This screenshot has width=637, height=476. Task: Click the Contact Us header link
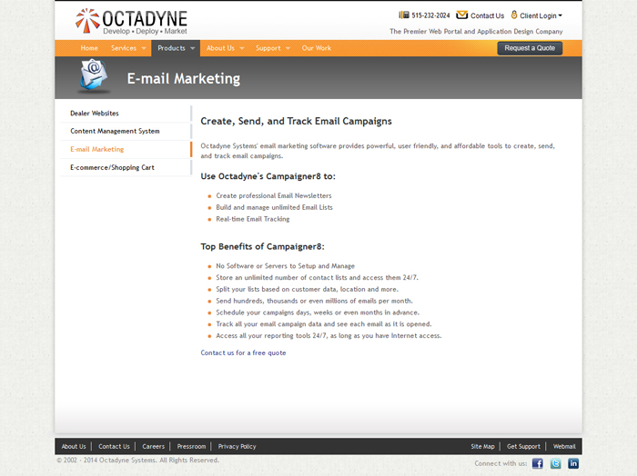(x=487, y=15)
